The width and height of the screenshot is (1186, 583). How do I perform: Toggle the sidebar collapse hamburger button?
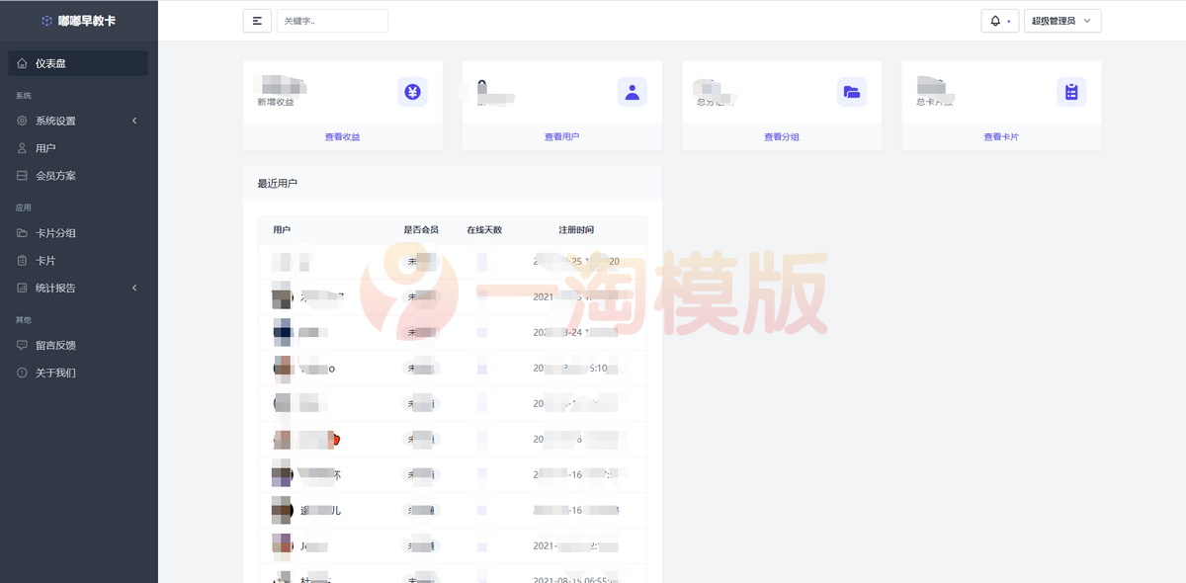pyautogui.click(x=257, y=20)
